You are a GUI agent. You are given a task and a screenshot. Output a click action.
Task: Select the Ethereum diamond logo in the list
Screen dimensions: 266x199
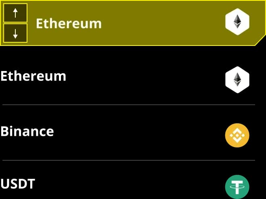point(237,80)
